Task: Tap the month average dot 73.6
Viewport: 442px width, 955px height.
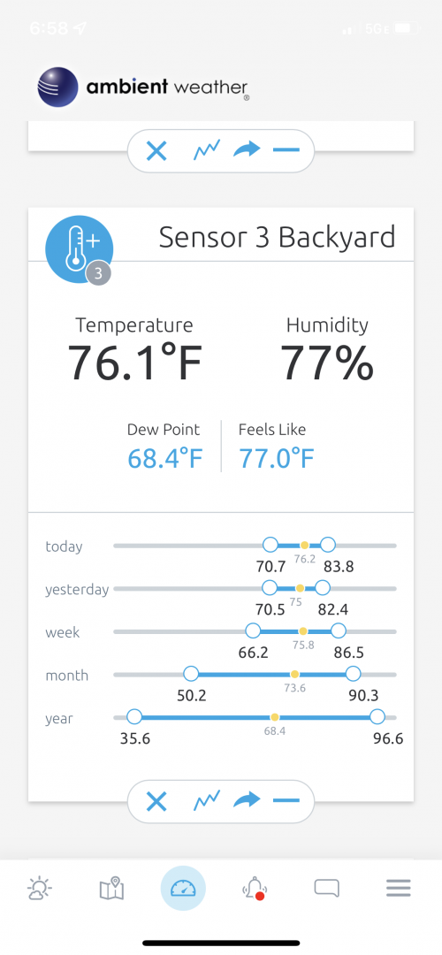Action: pyautogui.click(x=294, y=674)
